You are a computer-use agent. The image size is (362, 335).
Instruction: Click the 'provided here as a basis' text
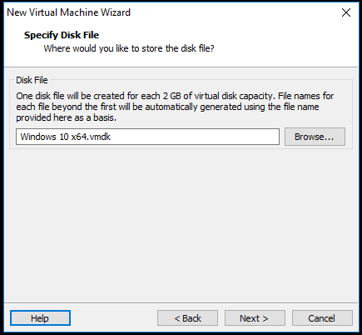pyautogui.click(x=66, y=117)
